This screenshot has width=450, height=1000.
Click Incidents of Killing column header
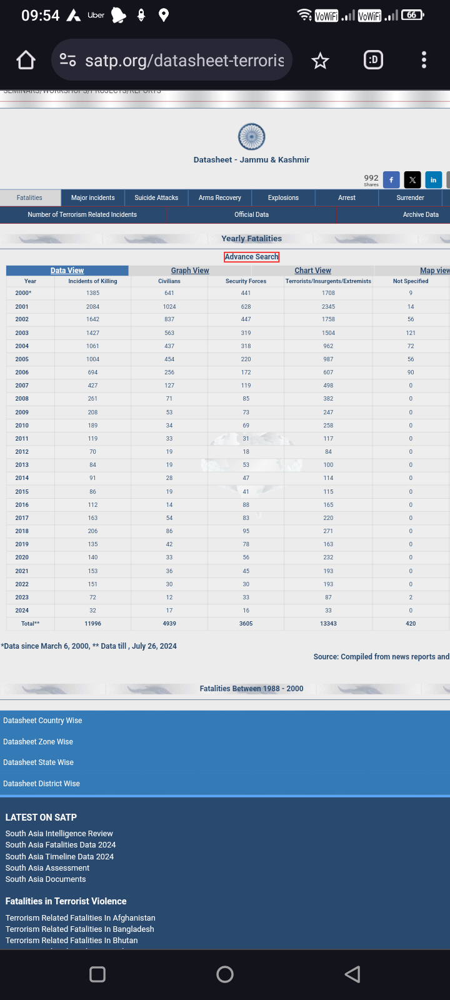pos(92,281)
